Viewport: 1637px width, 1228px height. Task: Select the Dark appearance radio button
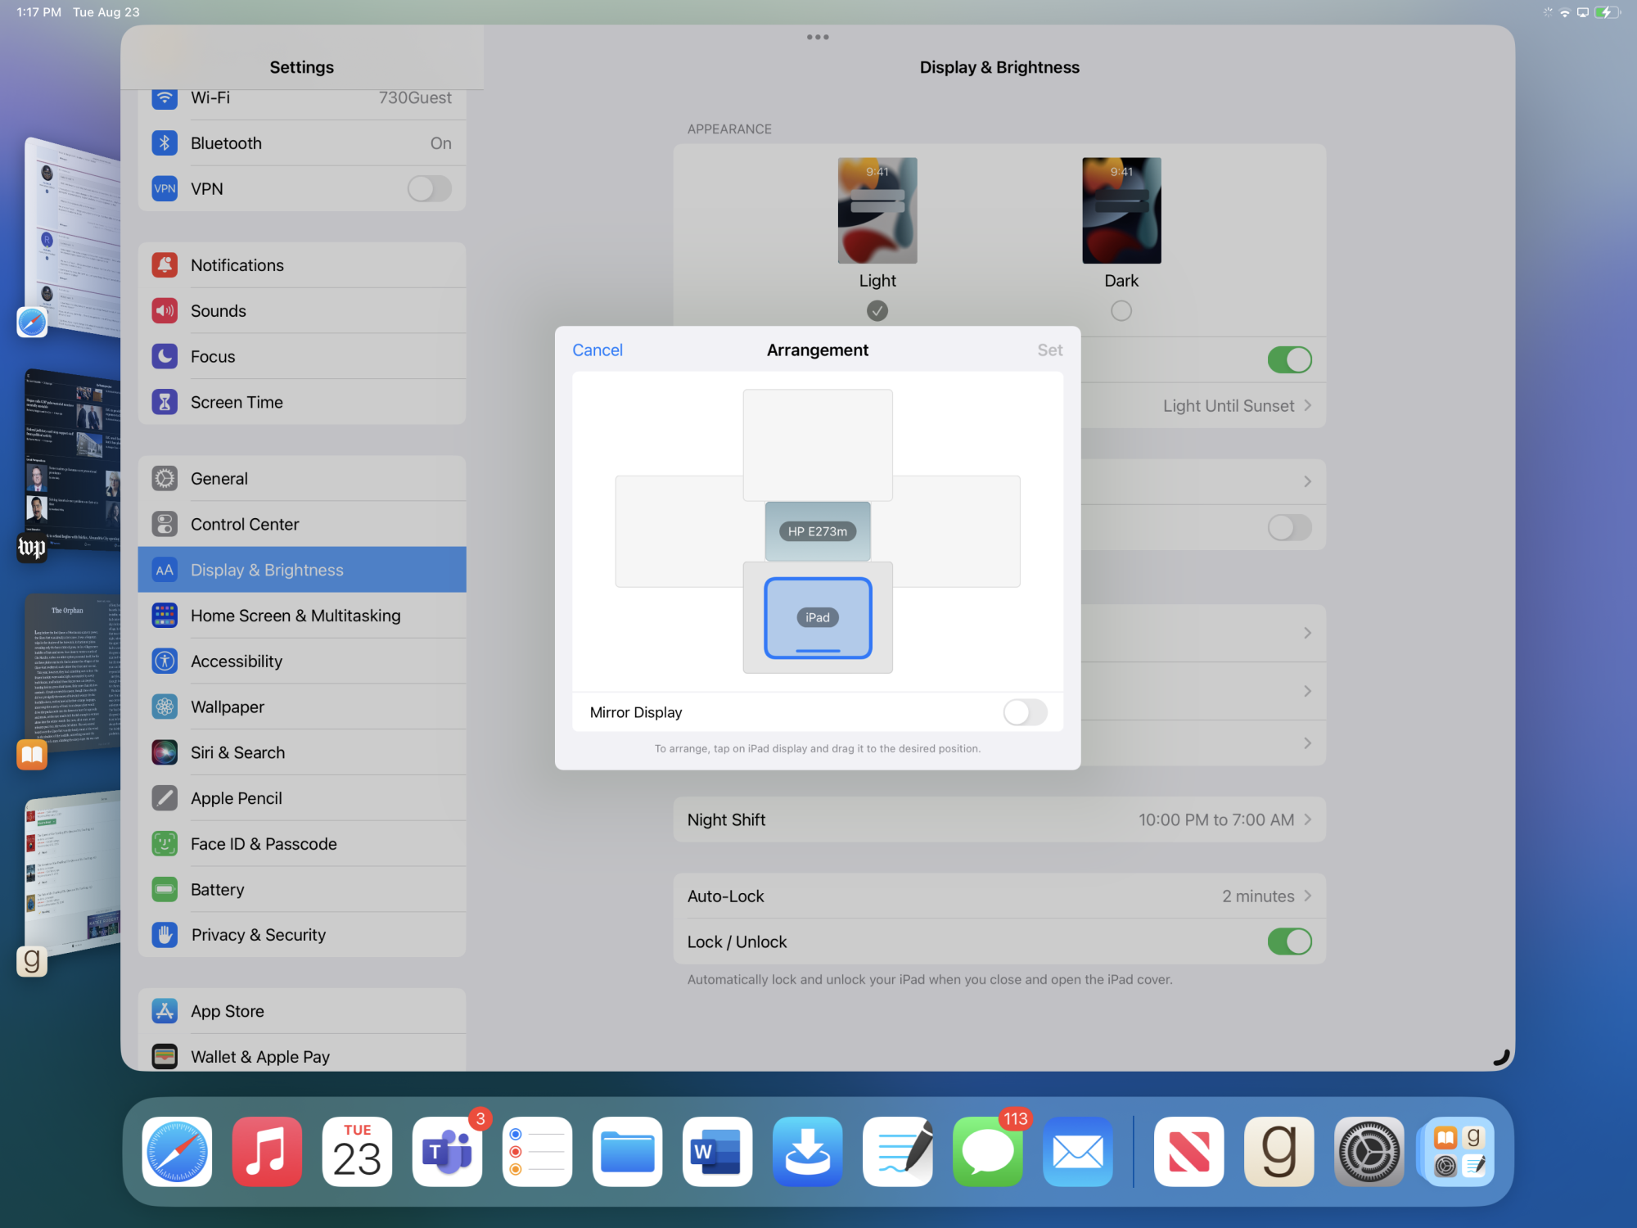pyautogui.click(x=1121, y=311)
